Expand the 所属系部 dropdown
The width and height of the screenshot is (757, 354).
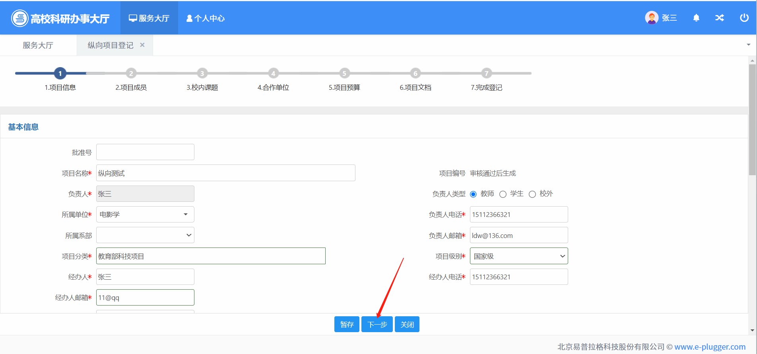(x=145, y=235)
